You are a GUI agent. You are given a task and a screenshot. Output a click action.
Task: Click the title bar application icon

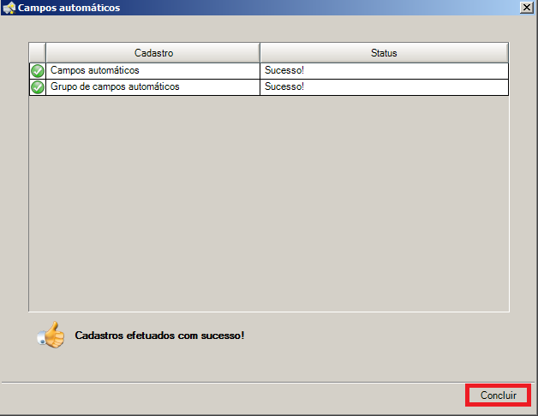[9, 8]
